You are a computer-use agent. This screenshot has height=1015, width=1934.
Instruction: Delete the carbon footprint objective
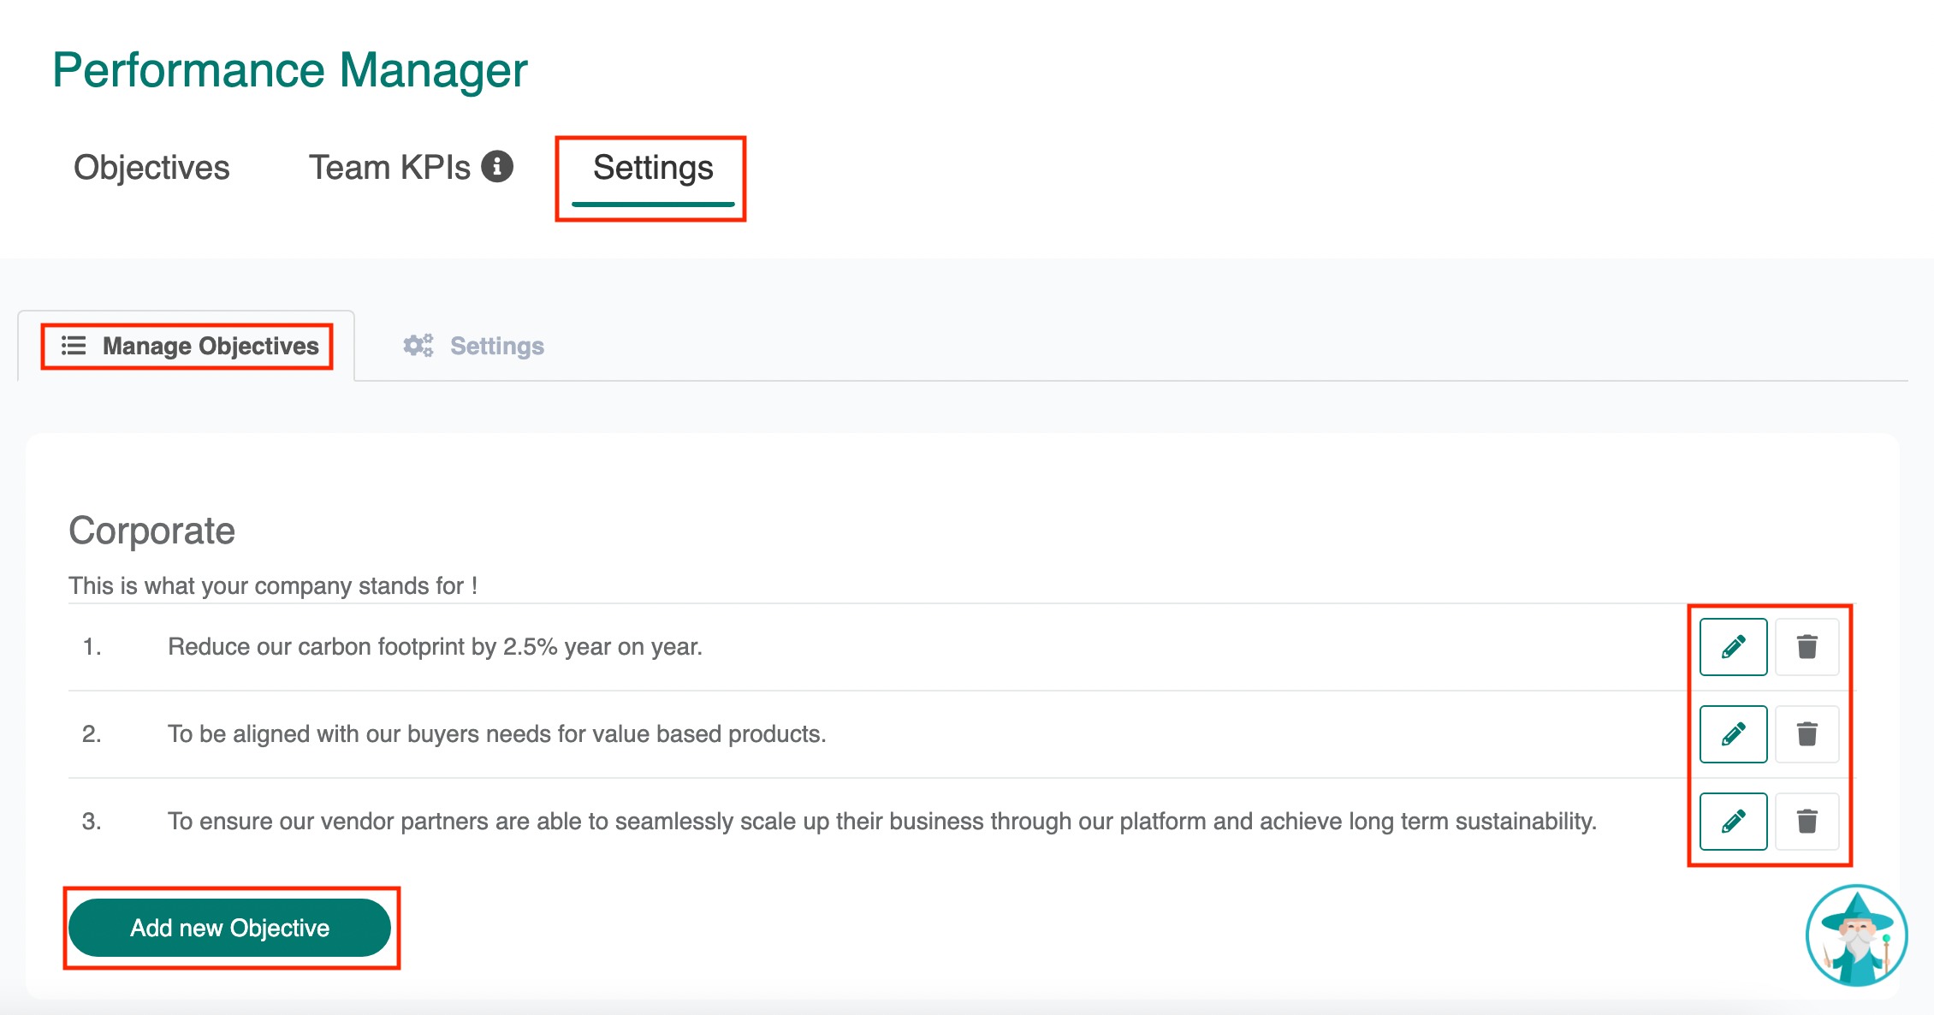(1806, 647)
